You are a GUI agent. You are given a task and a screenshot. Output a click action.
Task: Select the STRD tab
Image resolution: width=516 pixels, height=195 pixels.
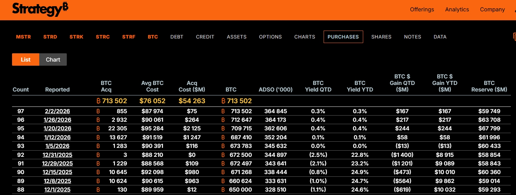pyautogui.click(x=50, y=37)
